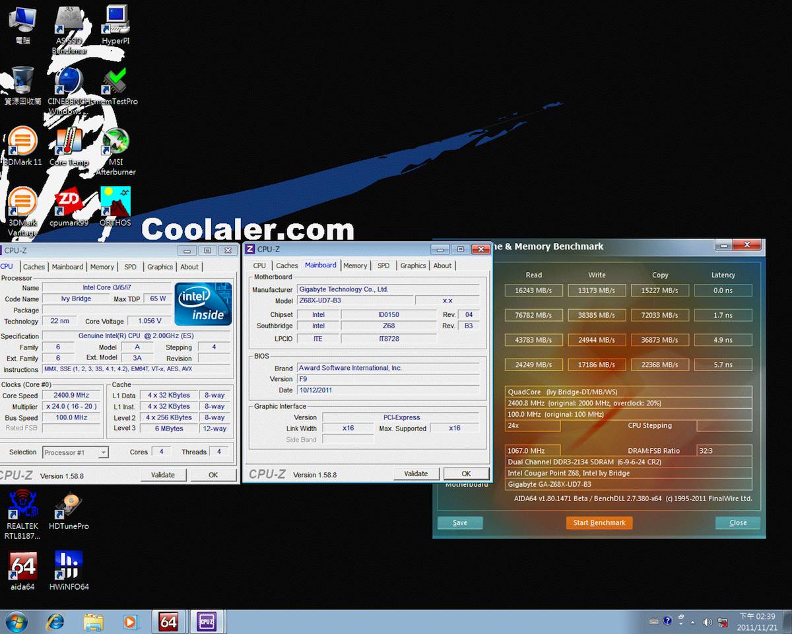792x634 pixels.
Task: Click the taskbar clock showing 2011/11/21
Action: 756,621
